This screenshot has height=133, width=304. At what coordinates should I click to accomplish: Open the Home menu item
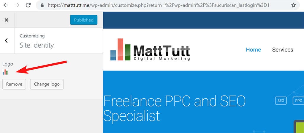253,50
